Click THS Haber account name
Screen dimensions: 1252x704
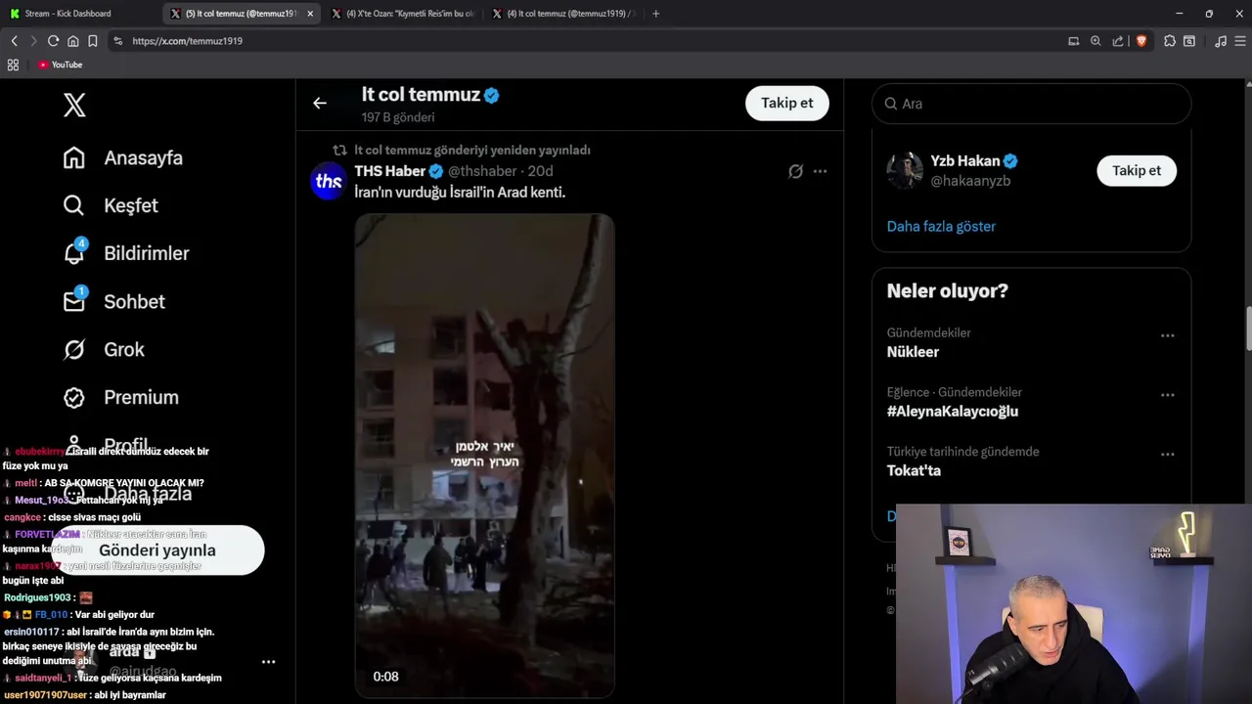[390, 171]
